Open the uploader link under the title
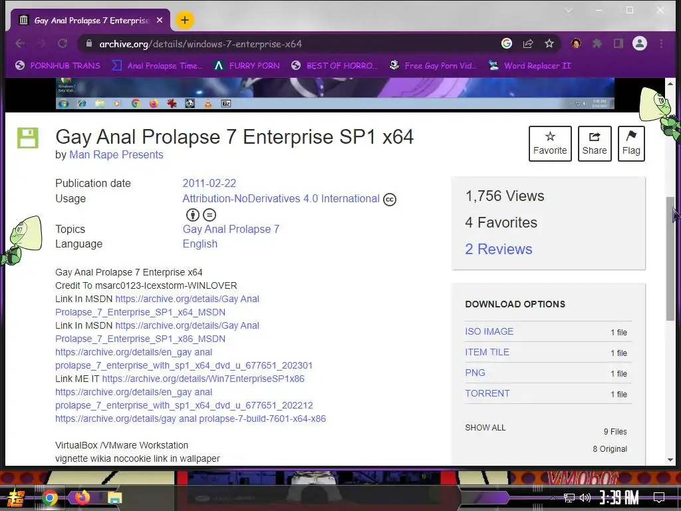 click(x=116, y=154)
